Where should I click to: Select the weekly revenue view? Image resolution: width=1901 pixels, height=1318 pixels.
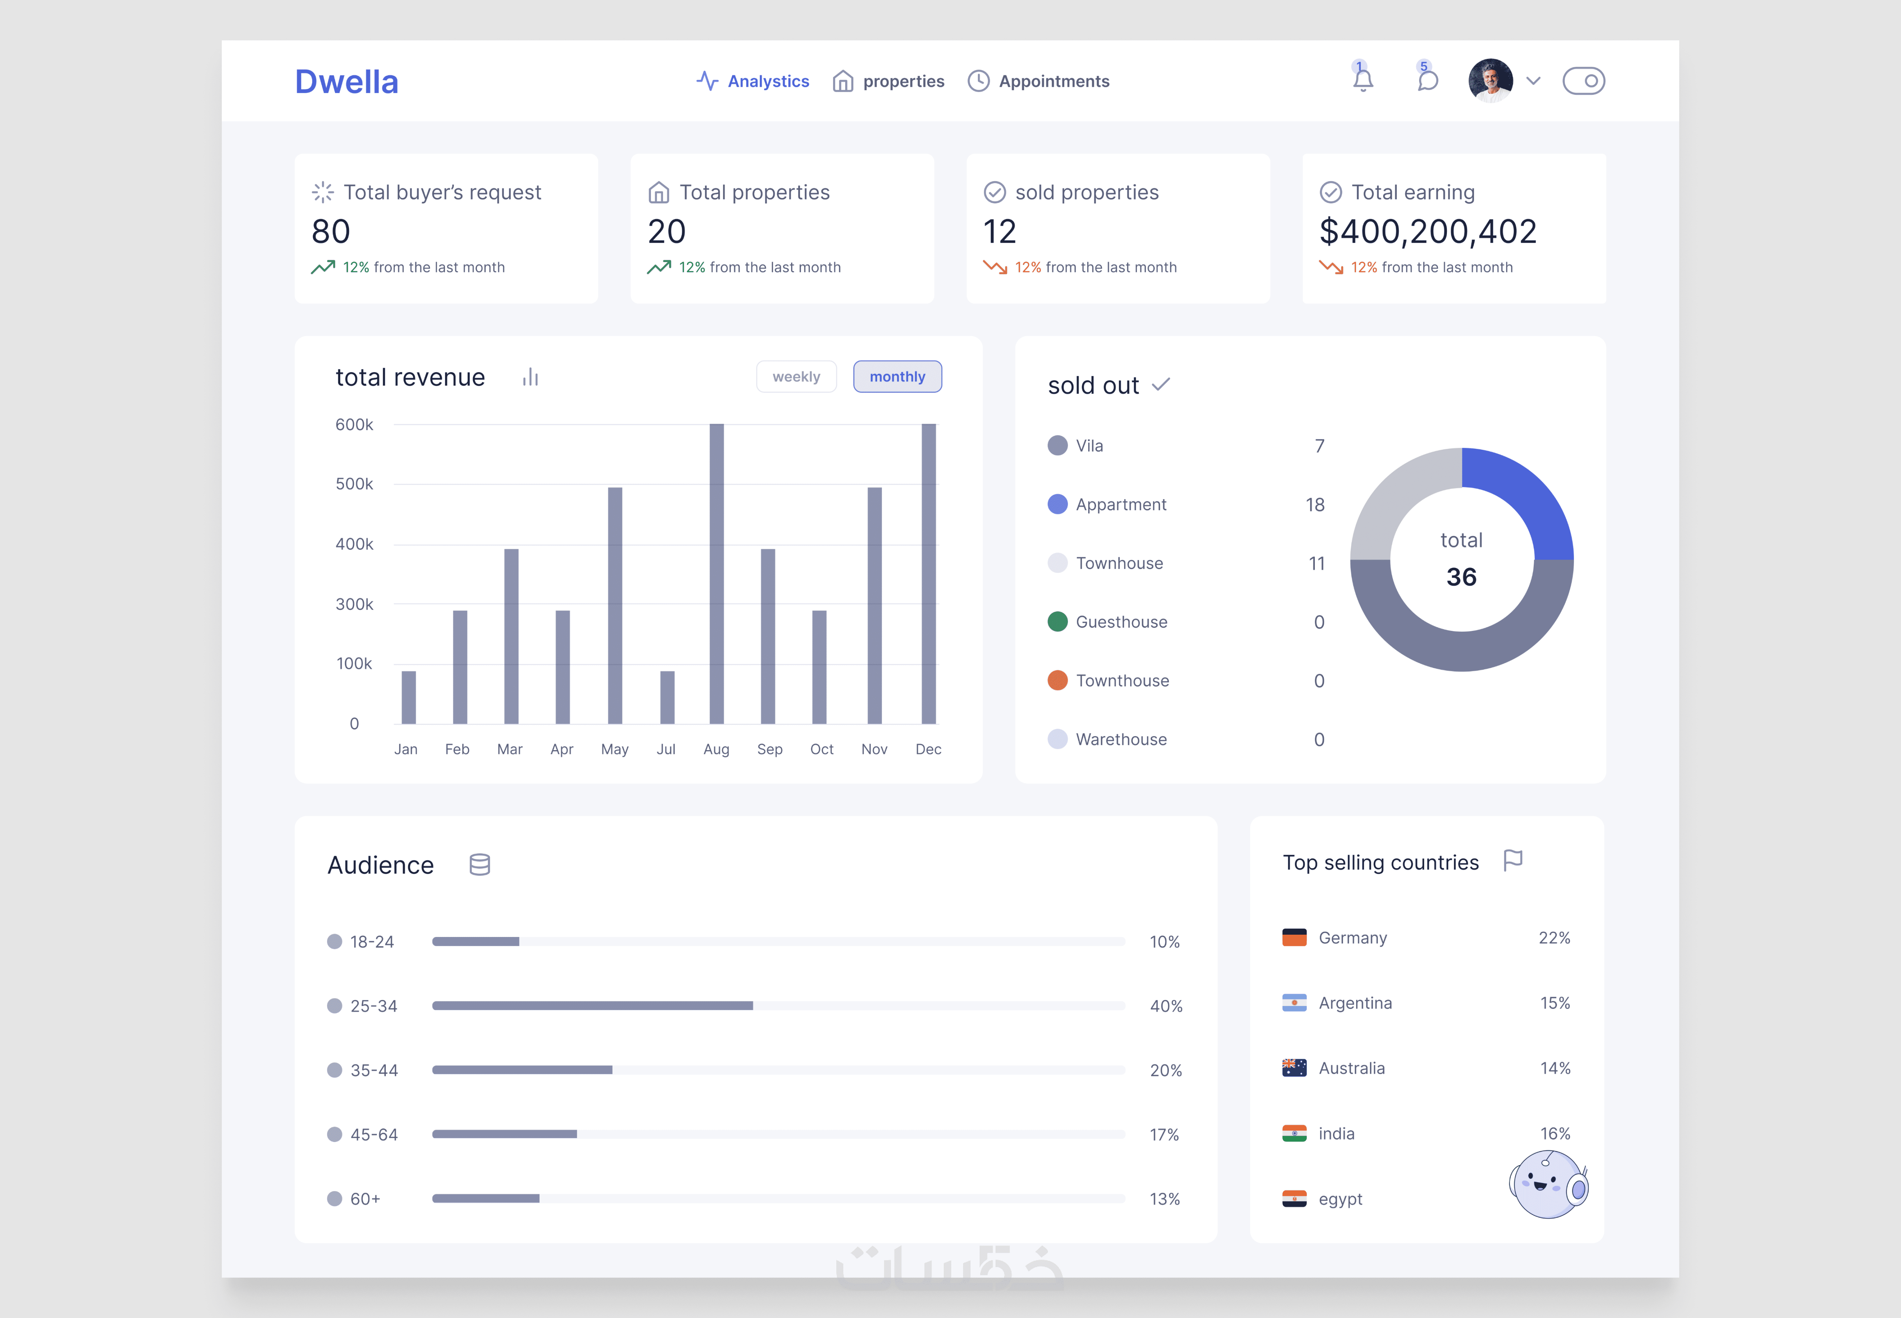(x=796, y=377)
